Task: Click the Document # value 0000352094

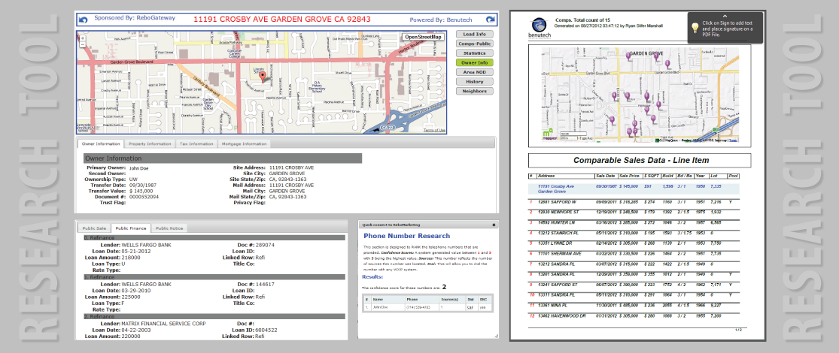Action: point(144,197)
